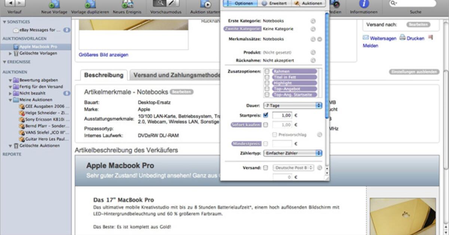Create a new template via Neue Vorlage

coord(54,4)
